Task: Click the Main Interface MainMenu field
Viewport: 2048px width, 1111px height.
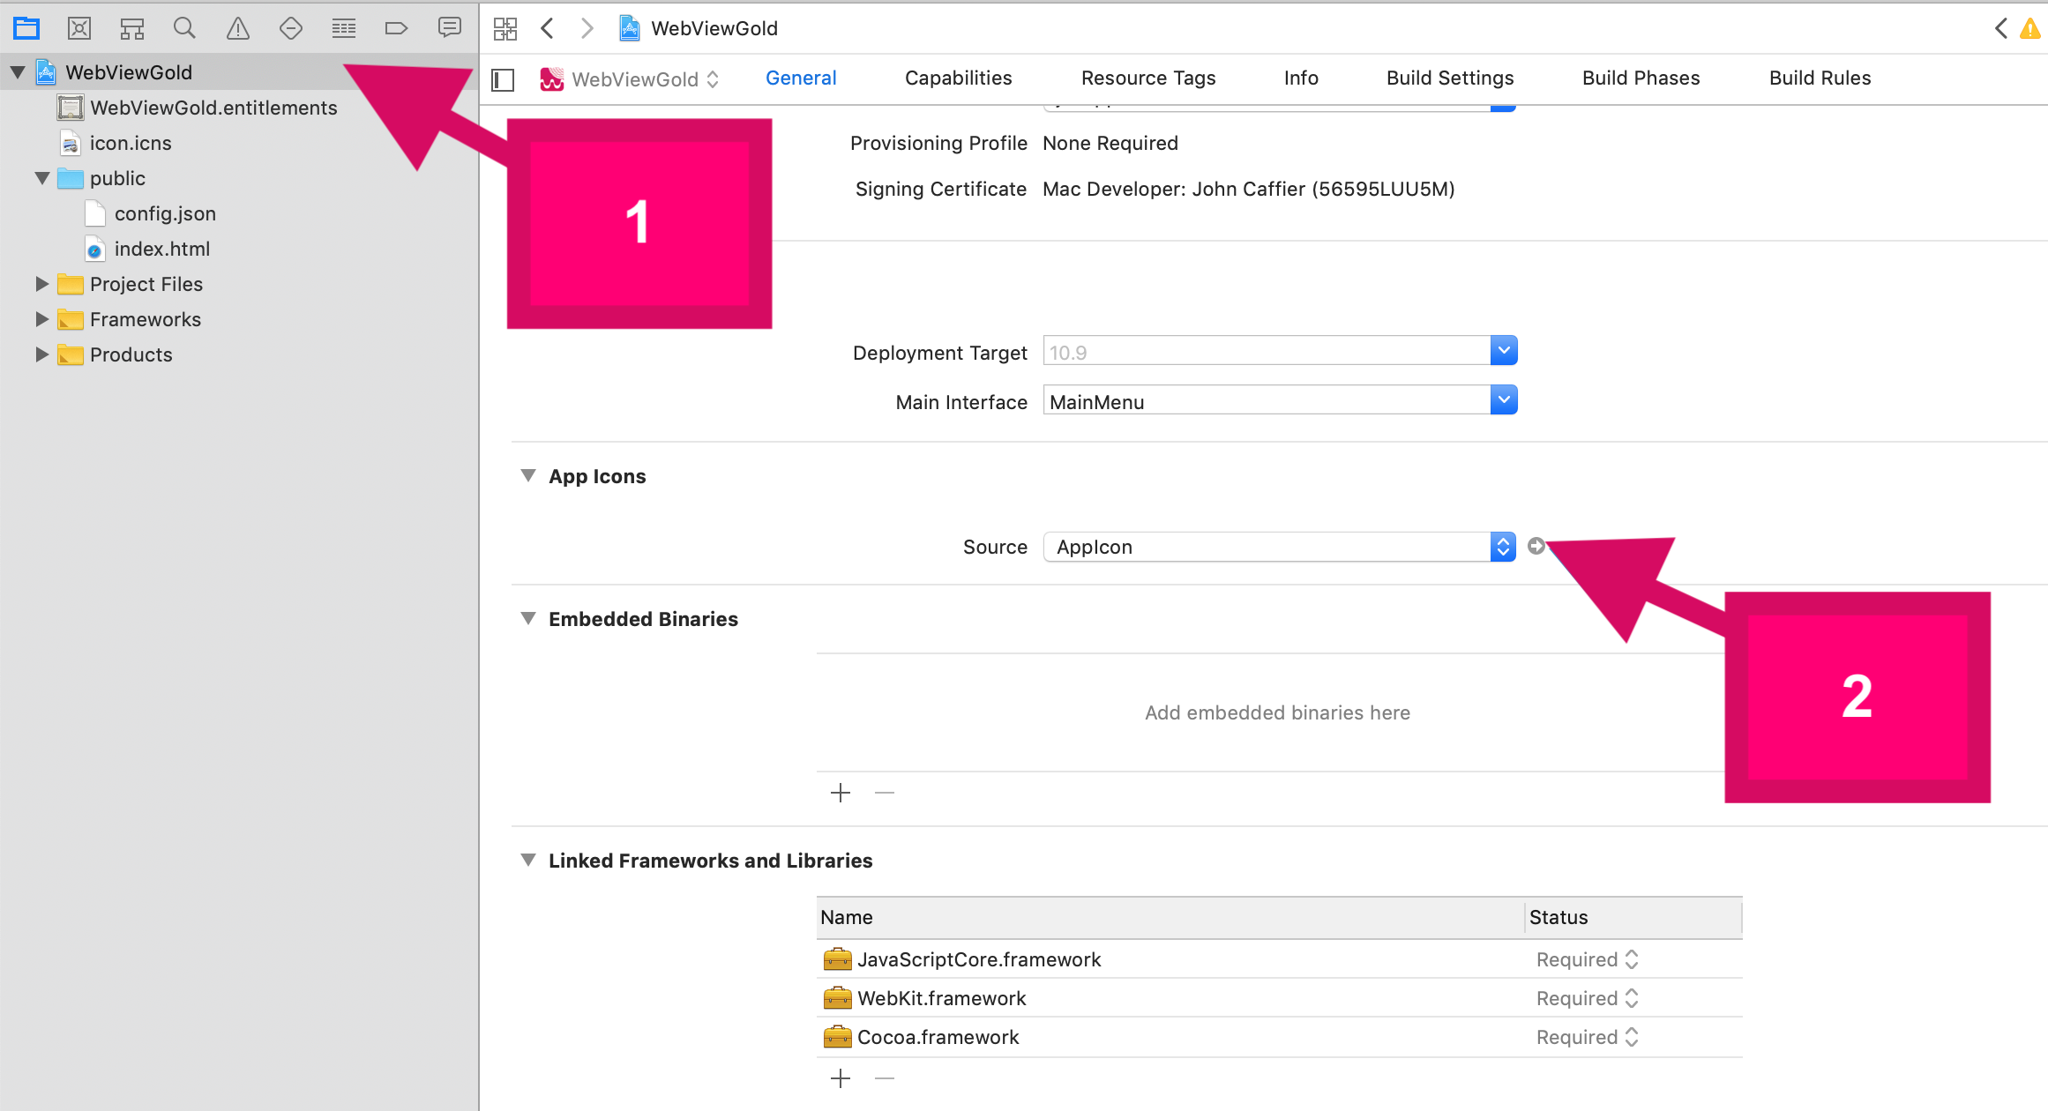Action: [x=1267, y=400]
